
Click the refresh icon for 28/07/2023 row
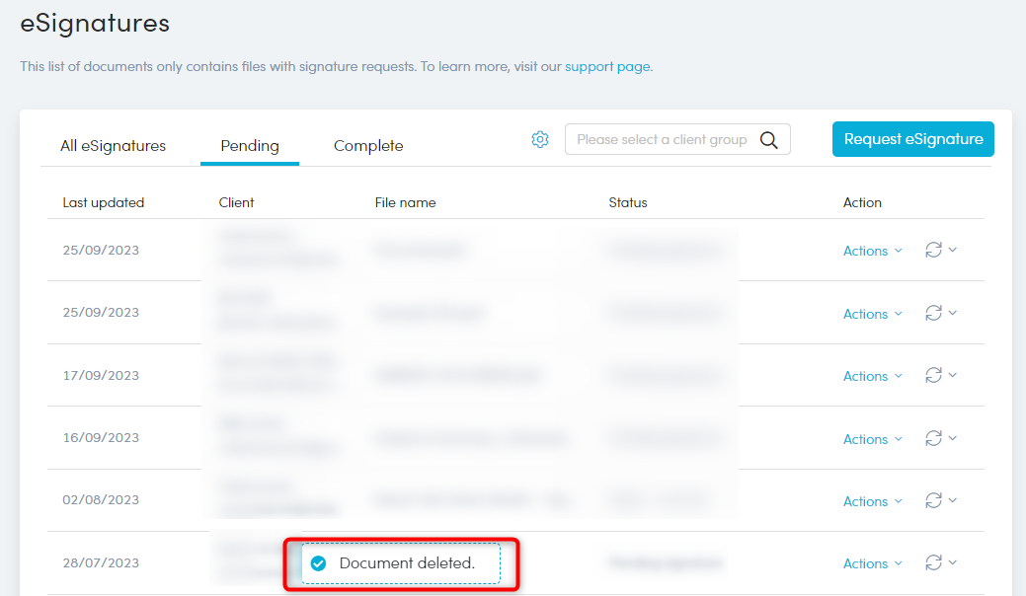click(x=933, y=562)
